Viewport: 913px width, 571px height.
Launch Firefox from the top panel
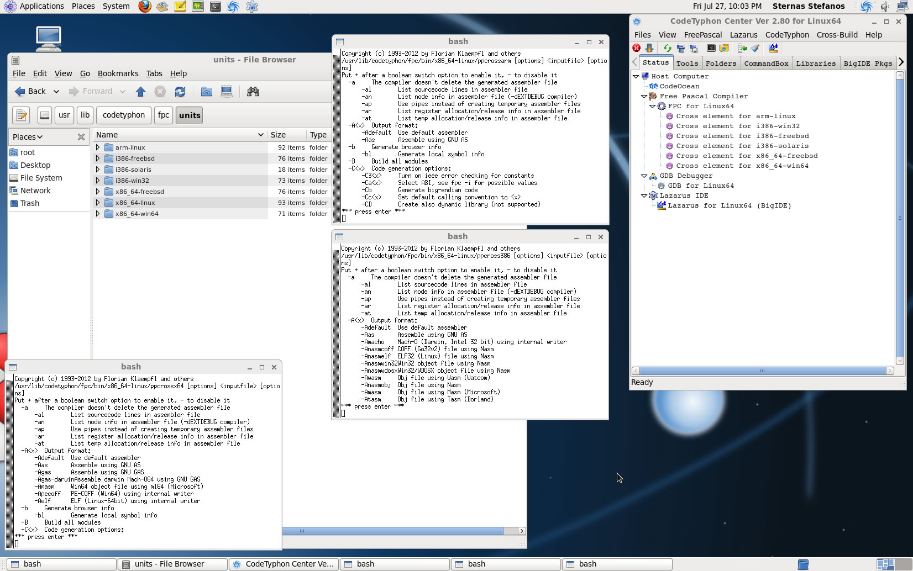point(145,7)
